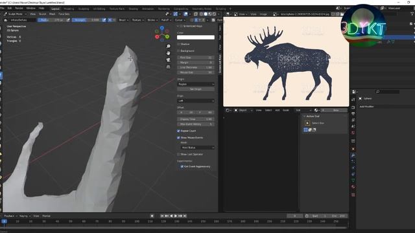Select material preview viewport shading
415x233 pixels.
pos(210,14)
